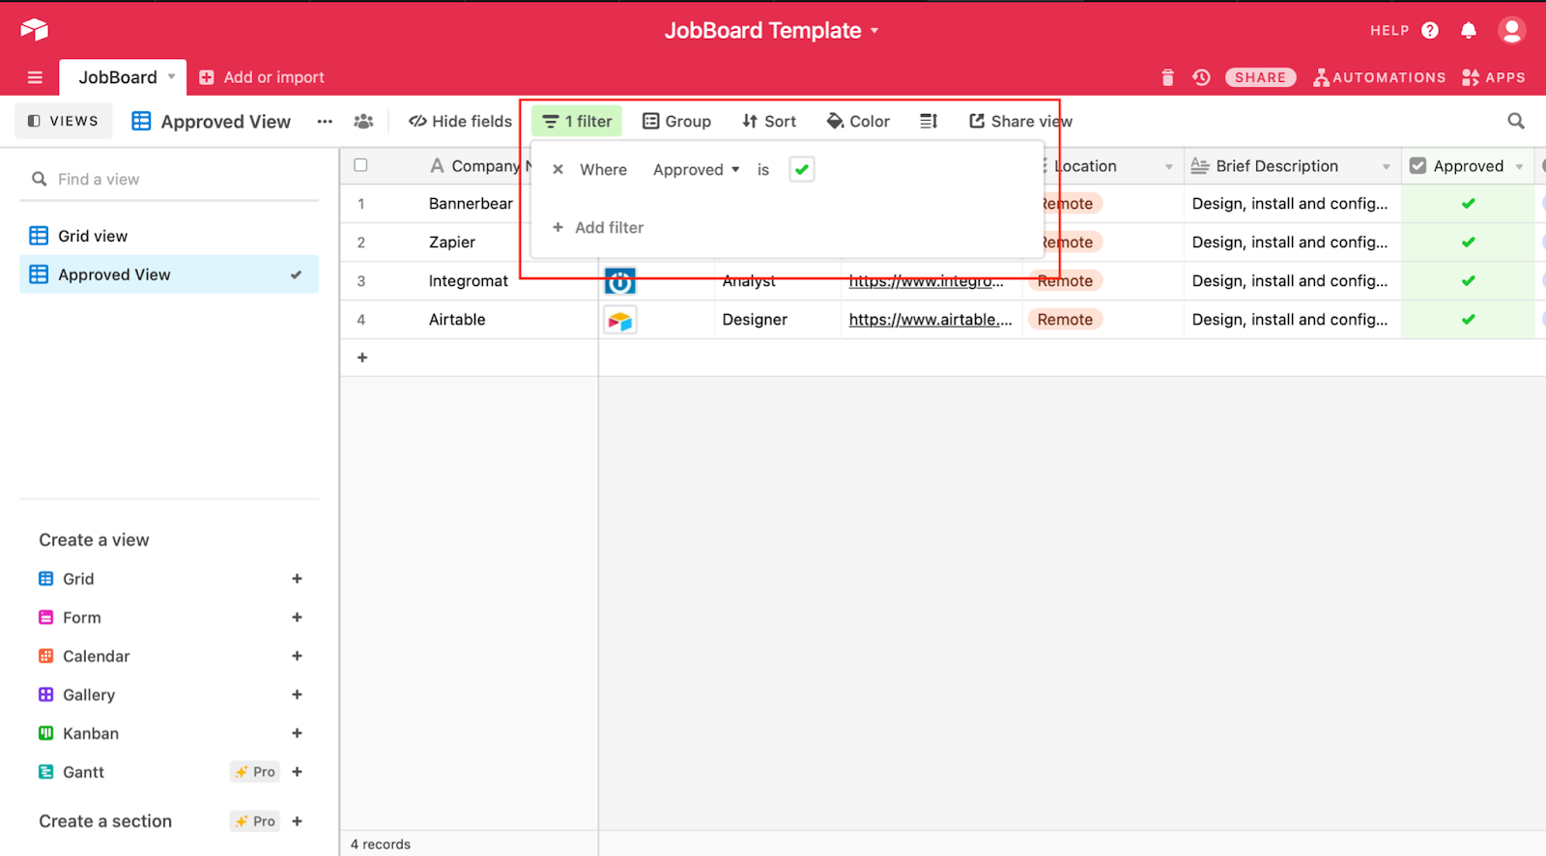Create a new Grid view

(297, 579)
